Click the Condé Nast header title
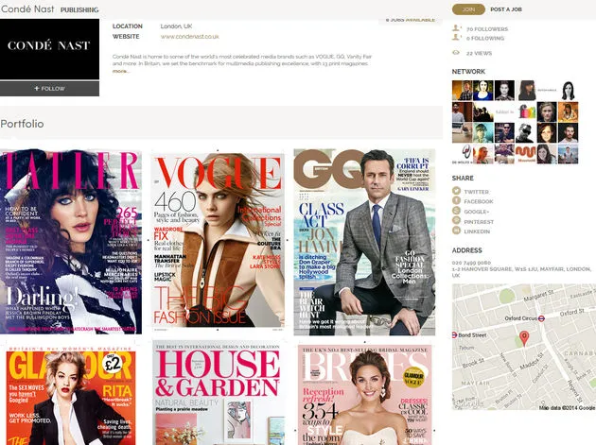 point(27,9)
